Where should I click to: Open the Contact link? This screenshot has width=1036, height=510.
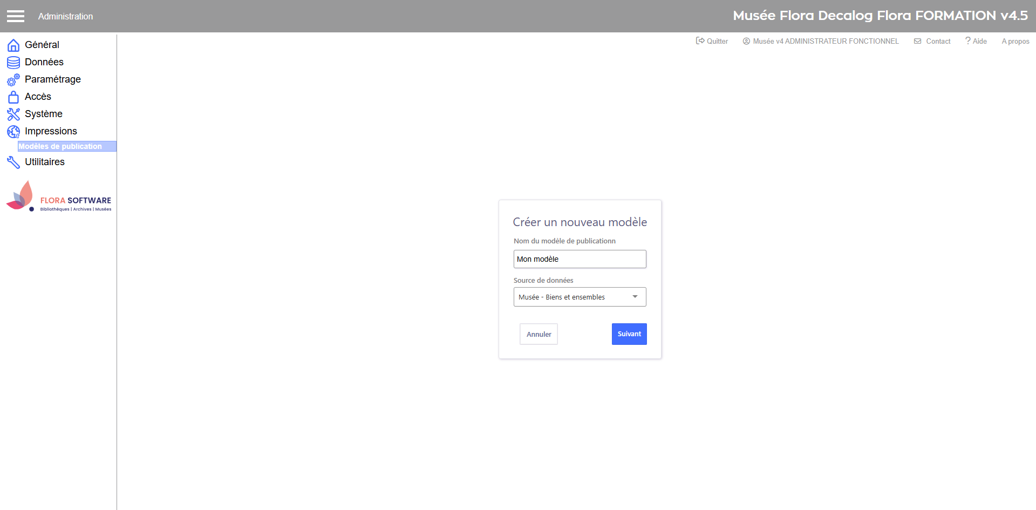(932, 41)
